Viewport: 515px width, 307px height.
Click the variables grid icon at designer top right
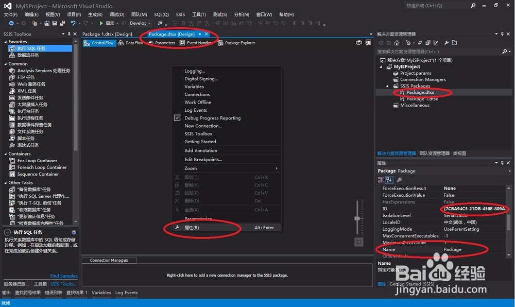click(368, 43)
